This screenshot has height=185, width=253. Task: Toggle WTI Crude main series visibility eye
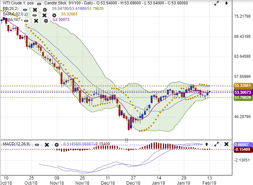coord(39,4)
